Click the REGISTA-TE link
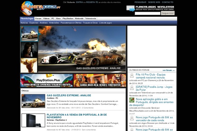Viewport: 197px width, 131px height. tap(92, 2)
